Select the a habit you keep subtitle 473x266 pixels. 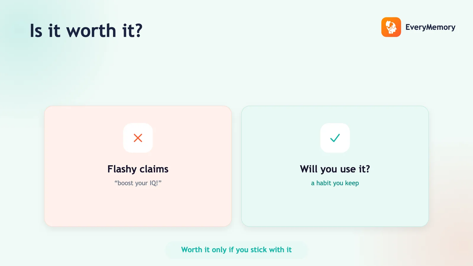335,183
